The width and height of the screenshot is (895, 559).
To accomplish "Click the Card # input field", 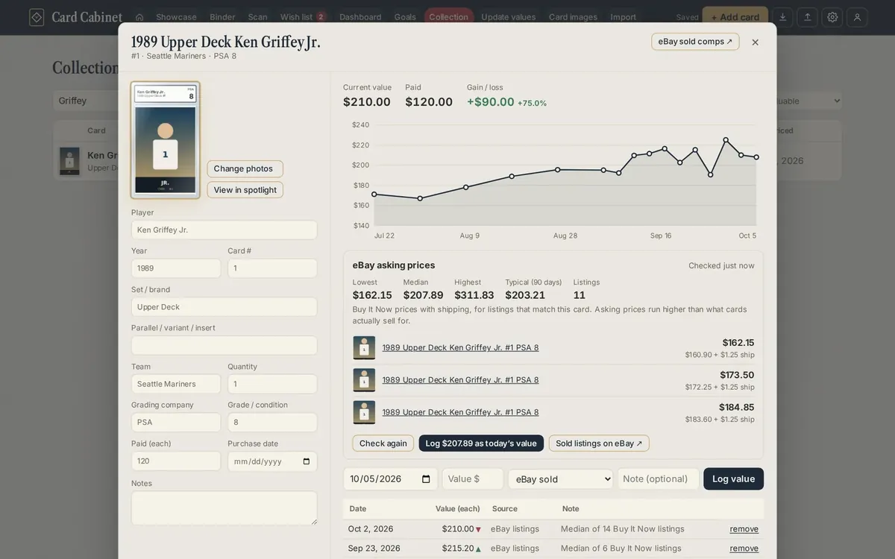I will click(272, 268).
